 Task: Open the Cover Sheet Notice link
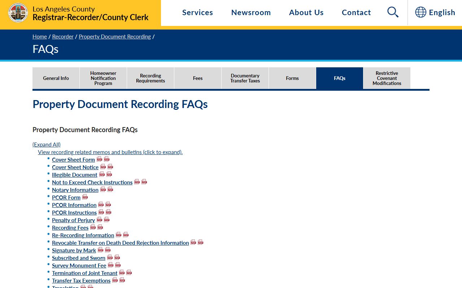(x=75, y=167)
